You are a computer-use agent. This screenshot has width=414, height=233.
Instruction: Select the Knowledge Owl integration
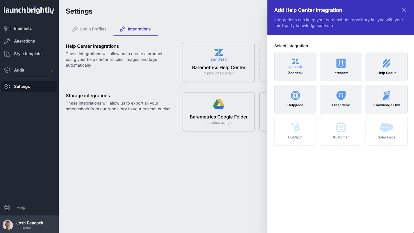(x=386, y=99)
